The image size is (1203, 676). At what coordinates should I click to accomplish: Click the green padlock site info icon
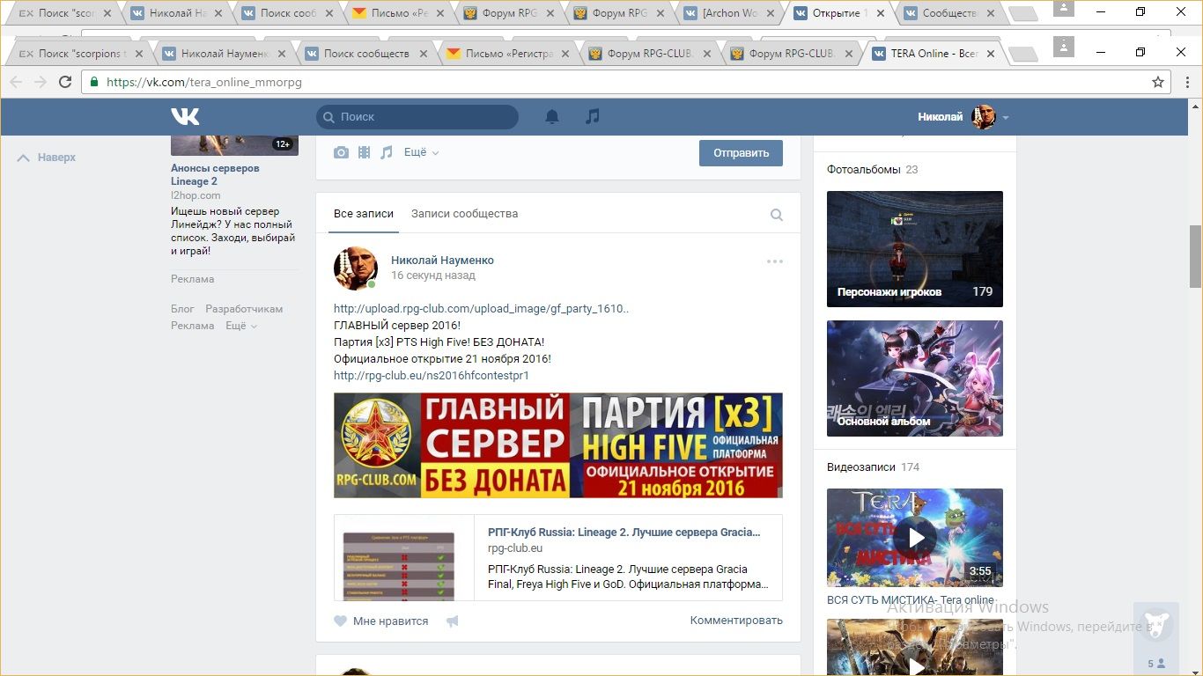click(x=94, y=82)
